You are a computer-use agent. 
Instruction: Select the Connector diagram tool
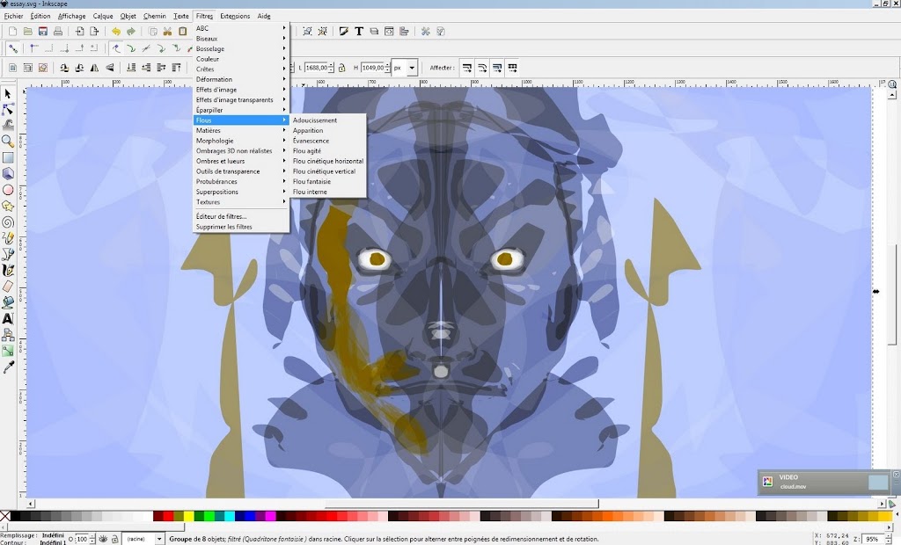[x=8, y=334]
